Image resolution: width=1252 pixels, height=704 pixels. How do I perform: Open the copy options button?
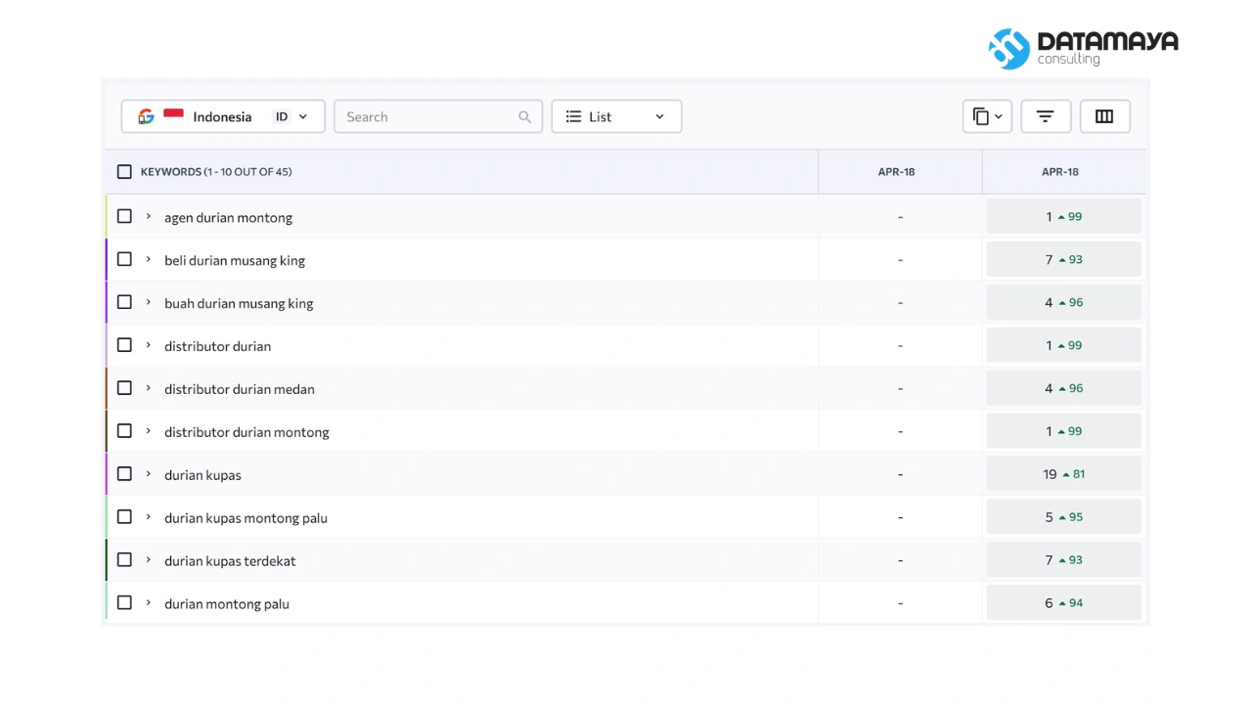pyautogui.click(x=987, y=116)
